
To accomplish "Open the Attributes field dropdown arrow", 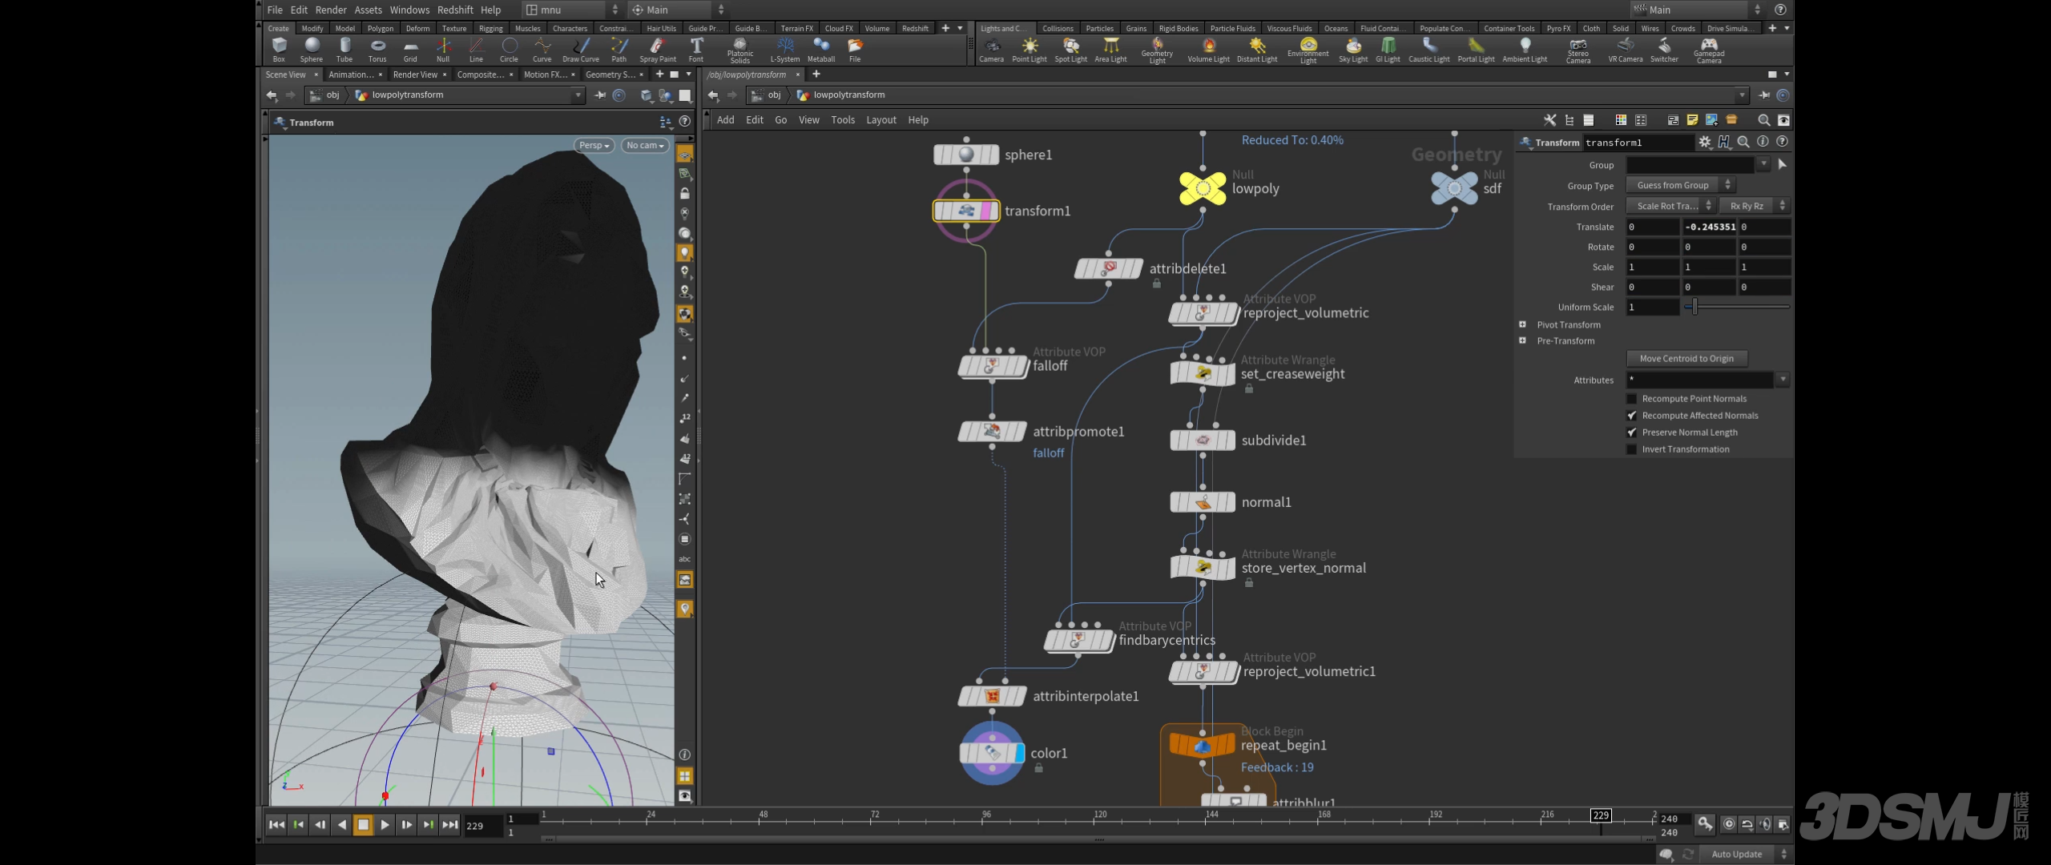I will point(1783,380).
